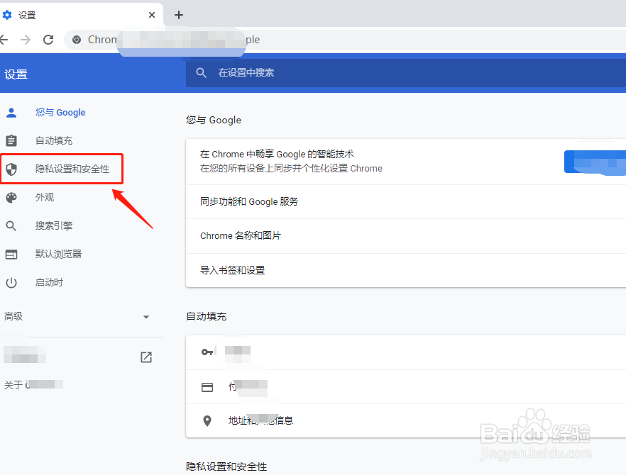Click the credit card icon for payment row

coord(207,387)
